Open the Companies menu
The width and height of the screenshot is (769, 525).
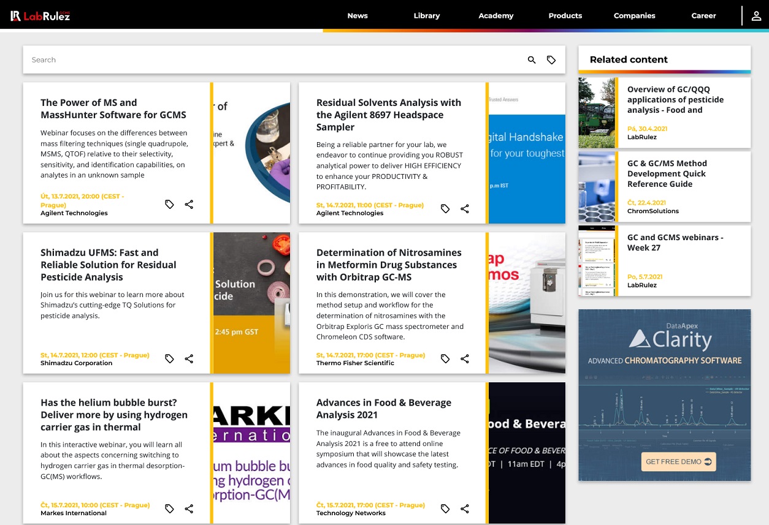[635, 16]
